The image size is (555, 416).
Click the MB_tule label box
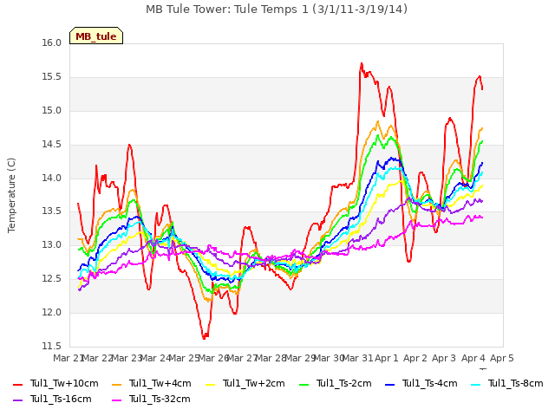pyautogui.click(x=96, y=36)
